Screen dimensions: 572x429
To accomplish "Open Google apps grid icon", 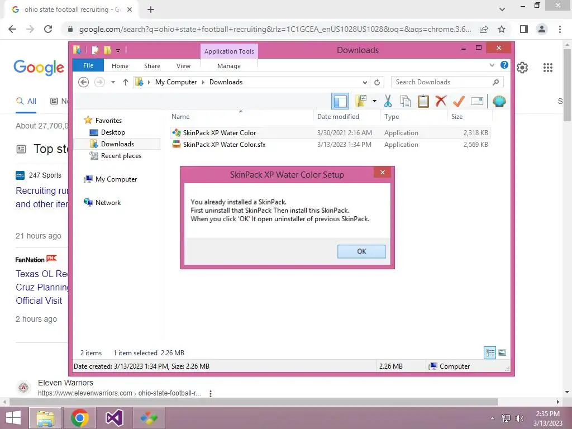I will coord(547,68).
